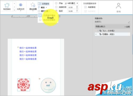
Task: Select the 飞入 : 文本框2 animation row
Action: [113, 31]
